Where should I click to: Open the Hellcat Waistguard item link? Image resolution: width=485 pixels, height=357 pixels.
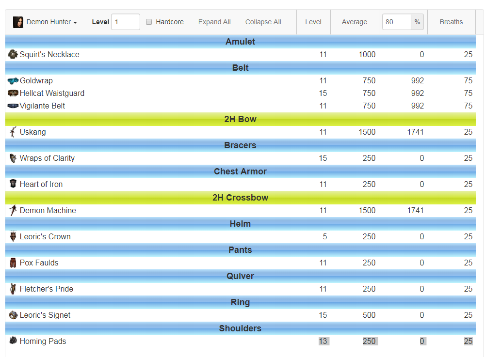52,93
